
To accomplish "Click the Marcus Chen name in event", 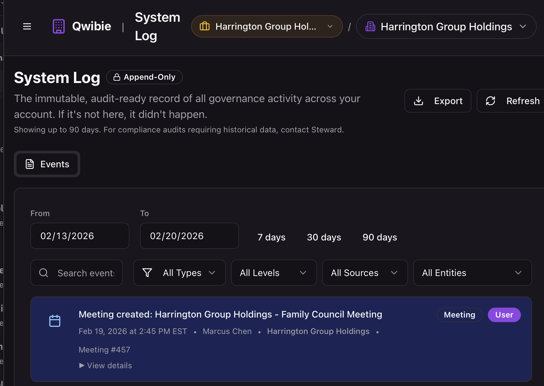I will (227, 331).
